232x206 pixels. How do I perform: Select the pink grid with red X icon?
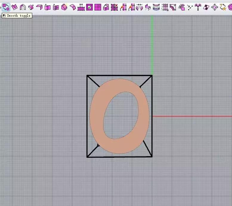tap(114, 7)
